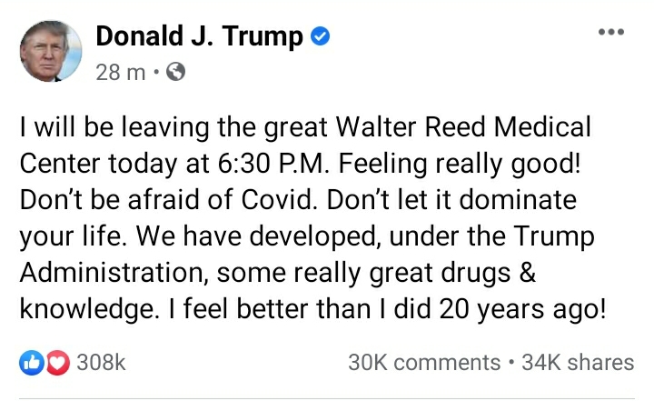Open the 30K comments
The width and height of the screenshot is (654, 401).
point(423,362)
